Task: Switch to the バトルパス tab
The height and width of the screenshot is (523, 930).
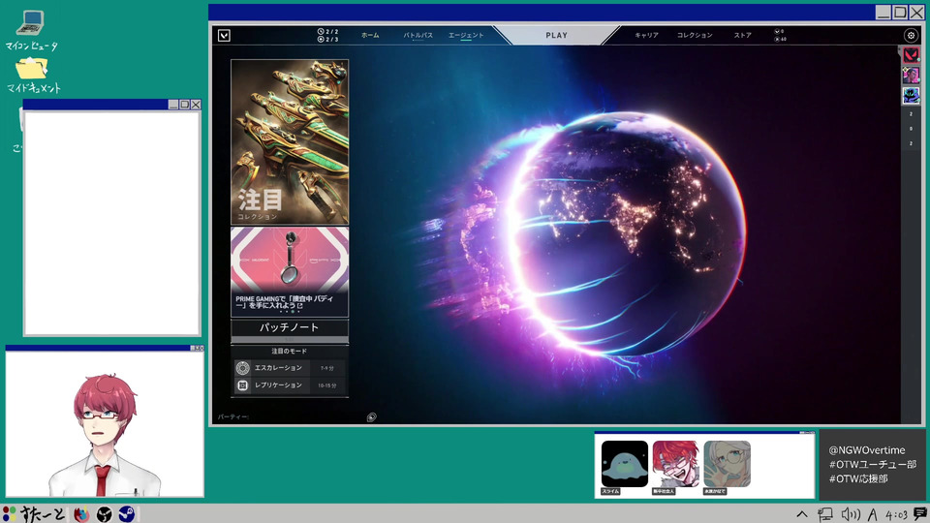Action: [418, 36]
